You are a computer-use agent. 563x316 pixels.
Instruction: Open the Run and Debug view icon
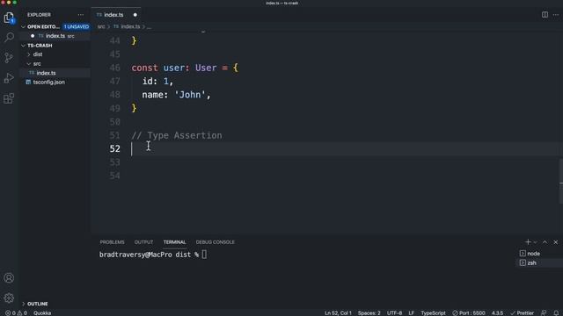(9, 78)
